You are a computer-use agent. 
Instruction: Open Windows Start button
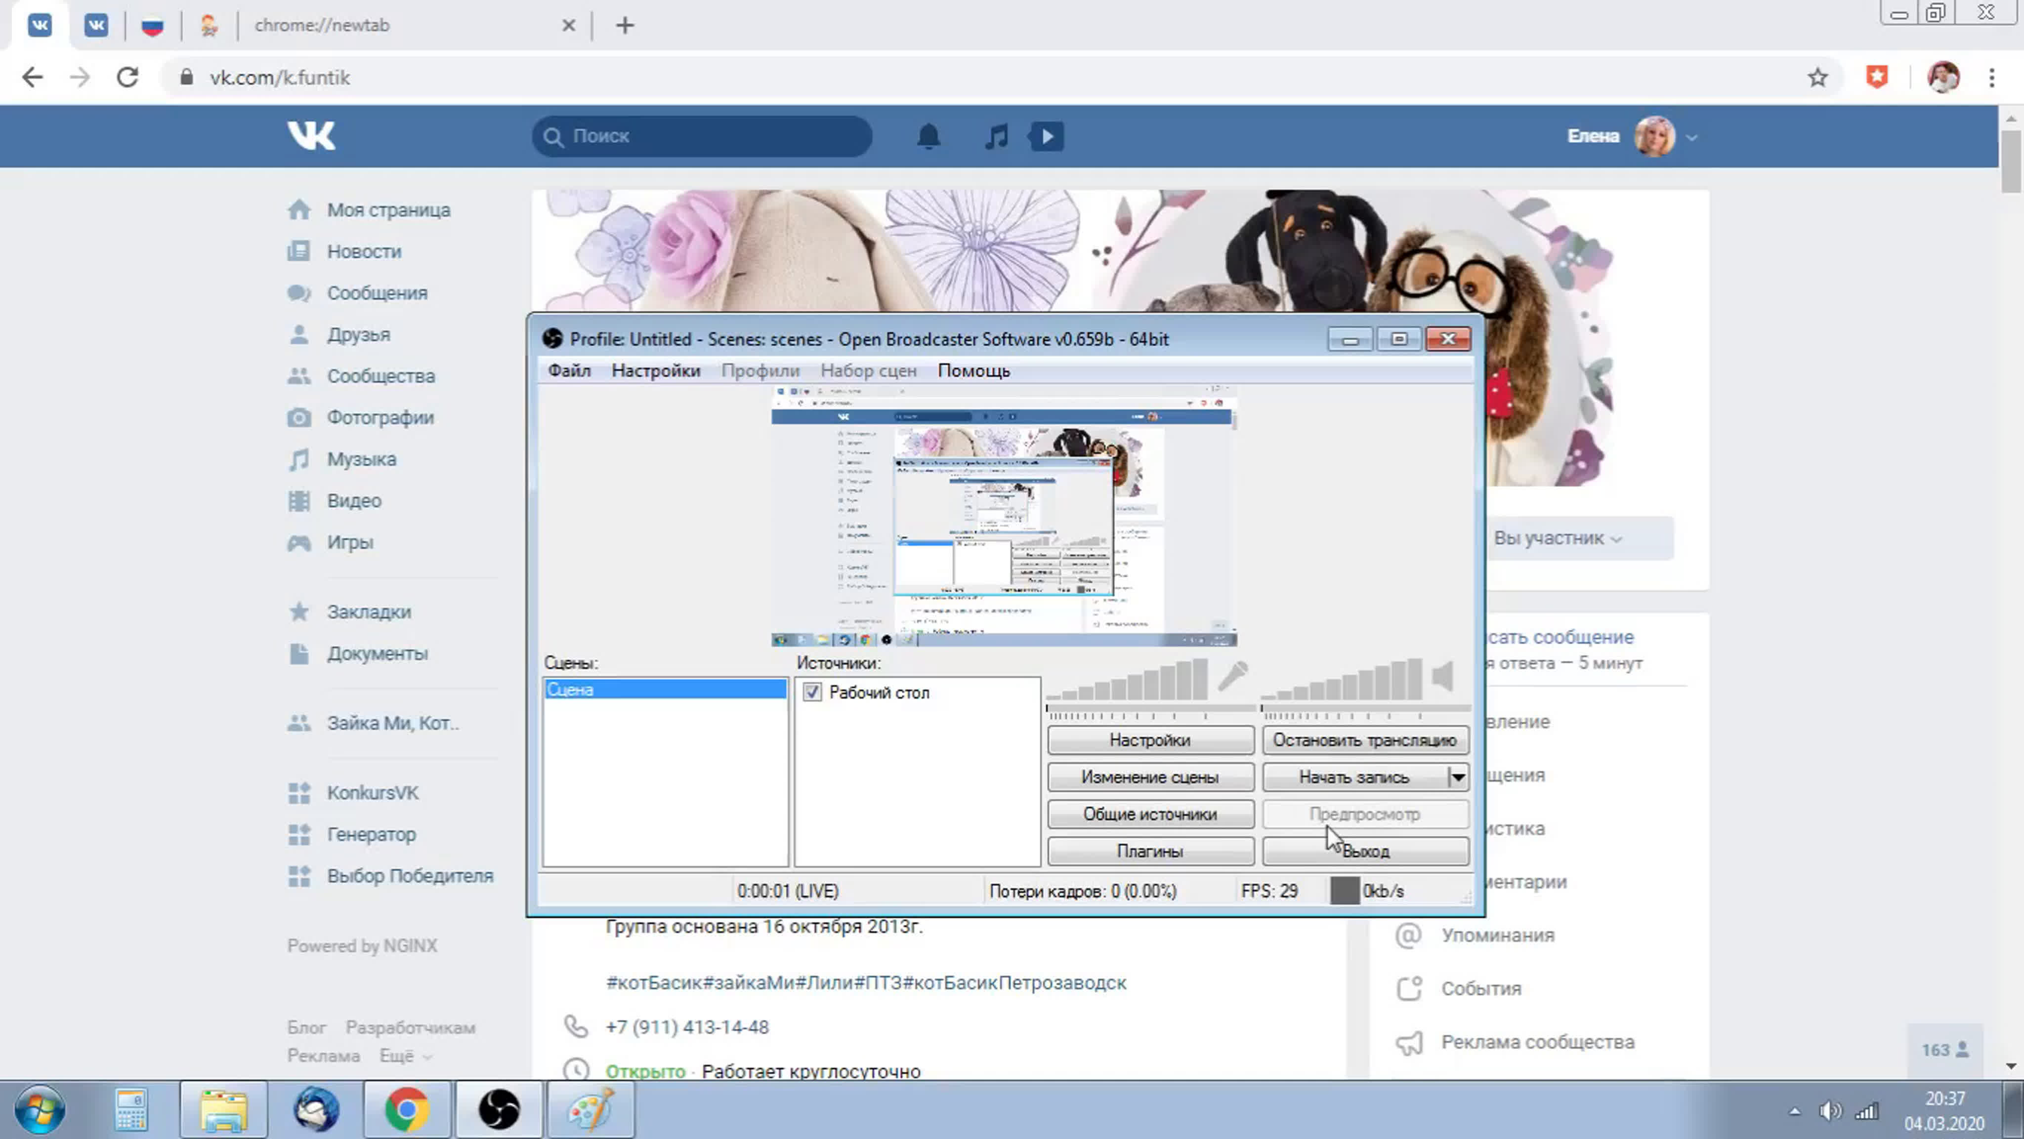point(40,1110)
